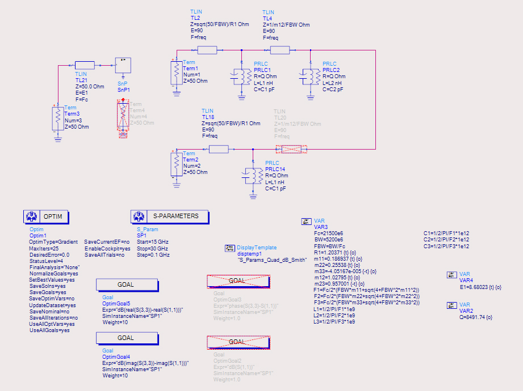Select the OPTIM controller gear icon
Viewport: 523px width, 391px height.
[x=31, y=216]
